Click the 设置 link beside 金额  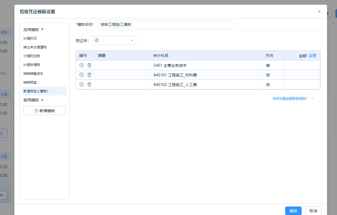pos(312,56)
